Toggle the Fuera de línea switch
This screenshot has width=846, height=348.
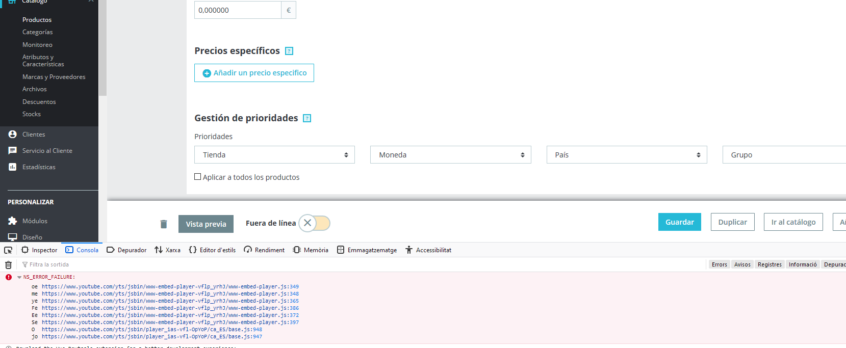(315, 223)
